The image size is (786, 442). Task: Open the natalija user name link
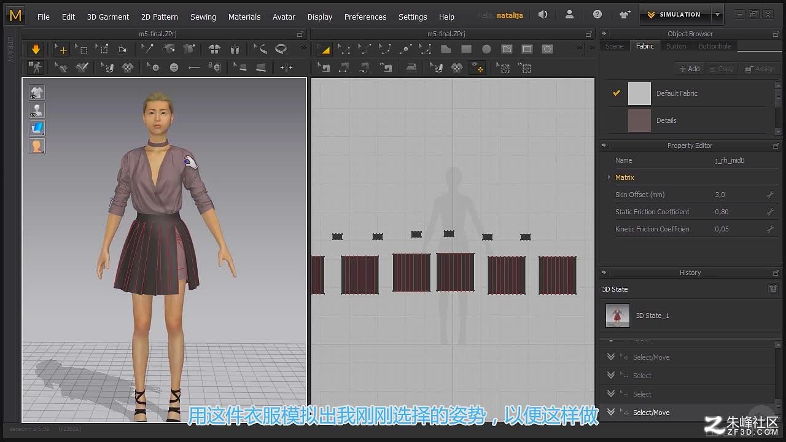[x=510, y=15]
